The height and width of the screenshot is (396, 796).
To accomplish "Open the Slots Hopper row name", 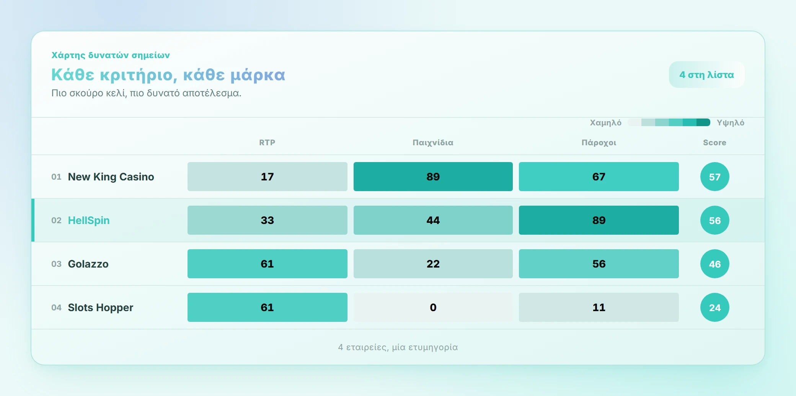I will 101,307.
